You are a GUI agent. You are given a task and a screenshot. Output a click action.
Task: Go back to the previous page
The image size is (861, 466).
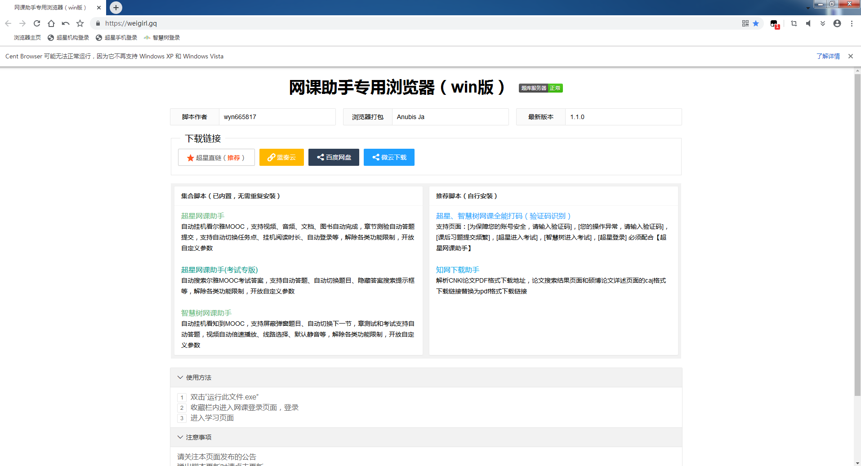pos(8,23)
